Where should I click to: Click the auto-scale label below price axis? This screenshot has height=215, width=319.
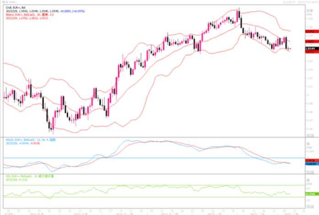[x=310, y=136]
